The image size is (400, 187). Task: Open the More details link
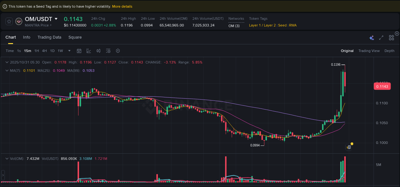coord(122,6)
